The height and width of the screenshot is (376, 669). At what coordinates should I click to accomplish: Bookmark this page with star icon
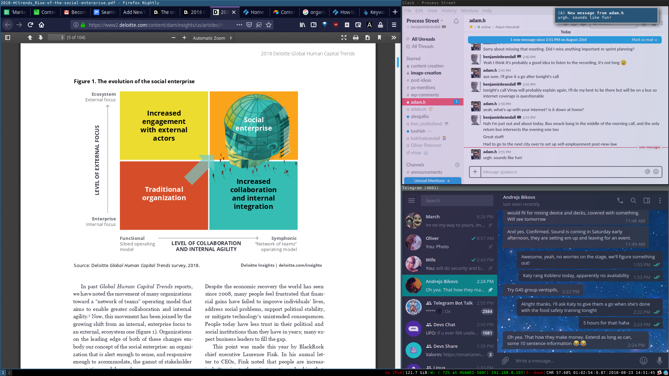[269, 25]
